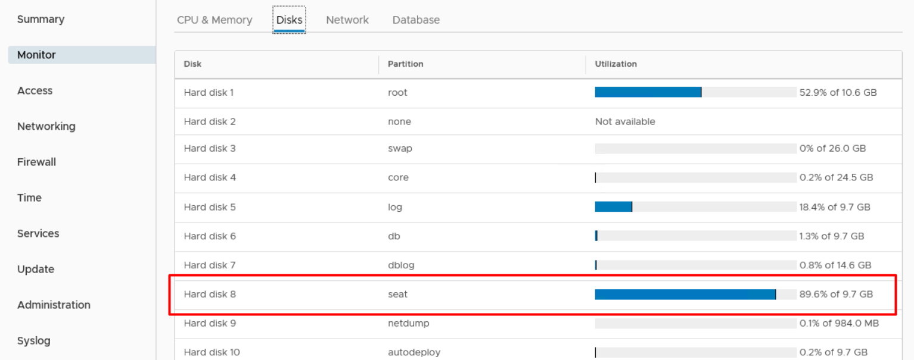This screenshot has width=914, height=360.
Task: Click the Disk column header
Action: [192, 64]
